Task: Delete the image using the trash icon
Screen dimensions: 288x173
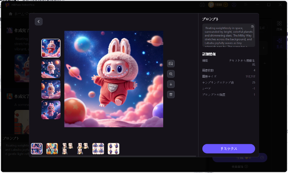Action: pyautogui.click(x=171, y=95)
